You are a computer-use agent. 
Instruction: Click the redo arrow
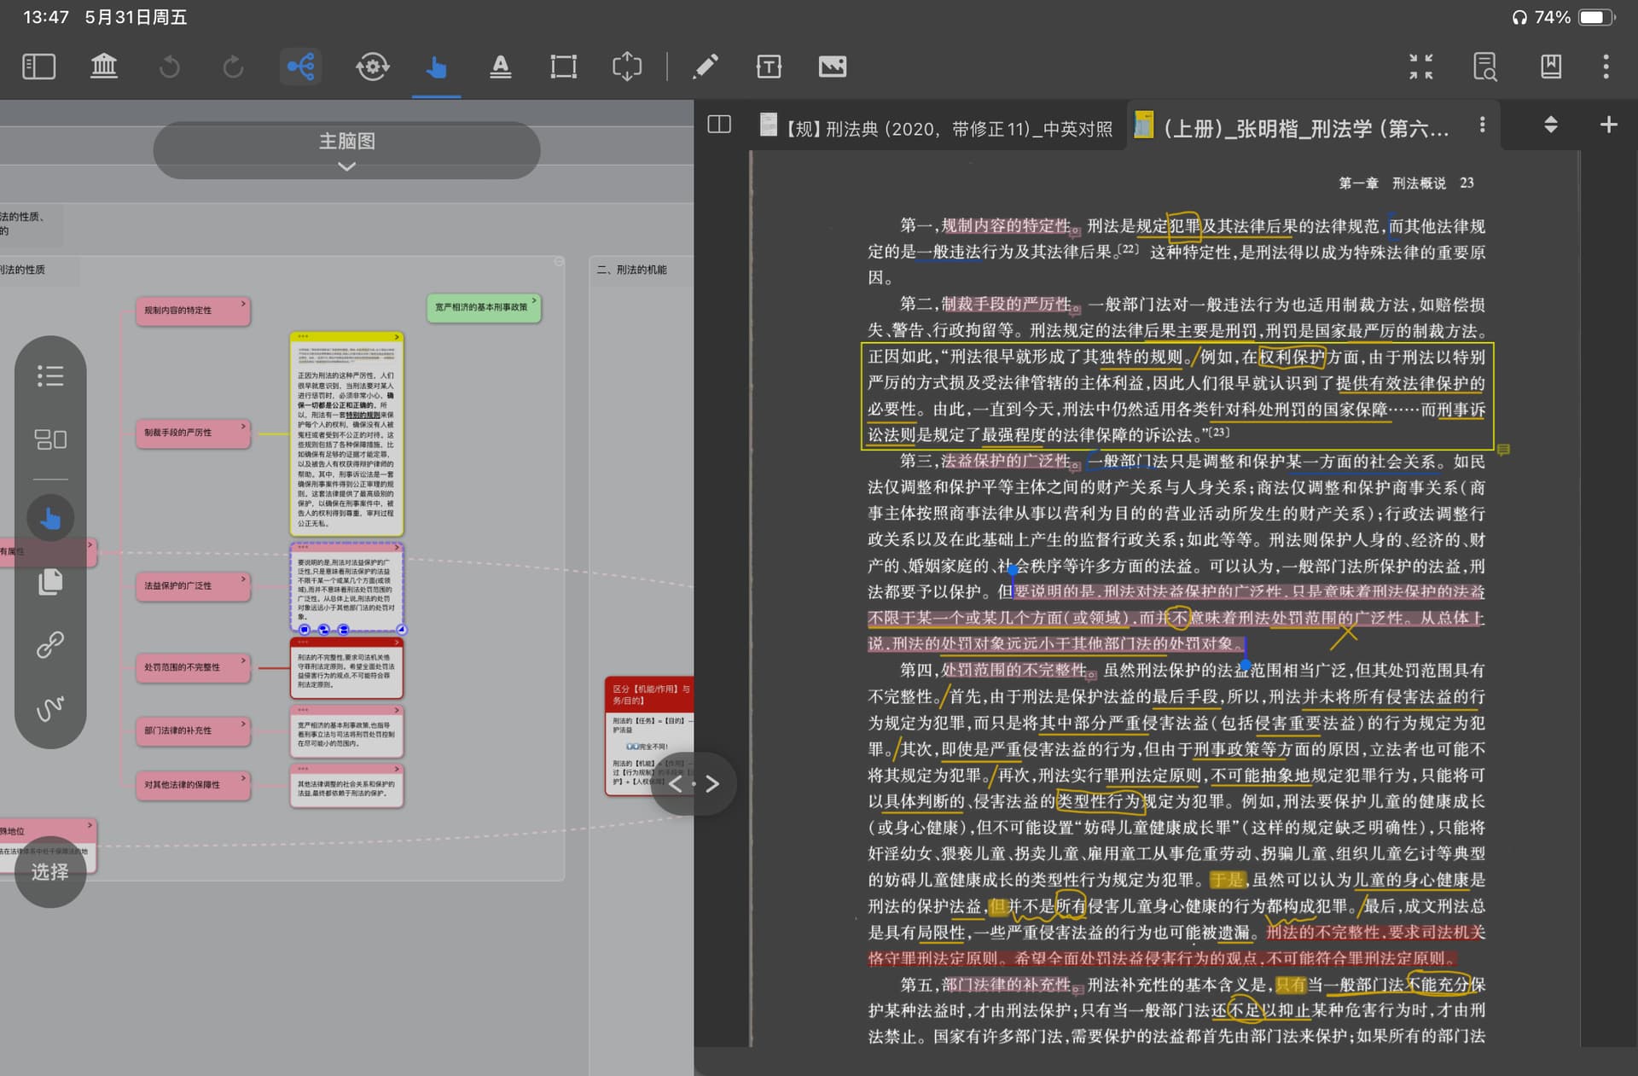click(233, 67)
